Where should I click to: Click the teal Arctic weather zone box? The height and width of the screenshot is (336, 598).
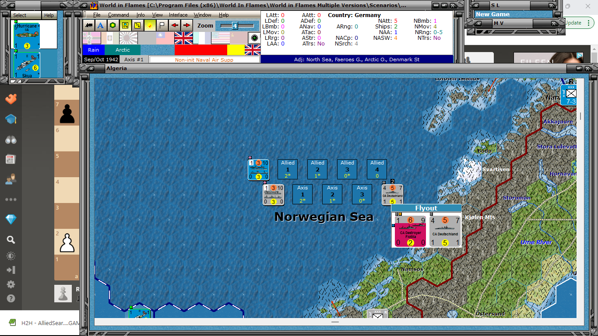click(x=123, y=50)
